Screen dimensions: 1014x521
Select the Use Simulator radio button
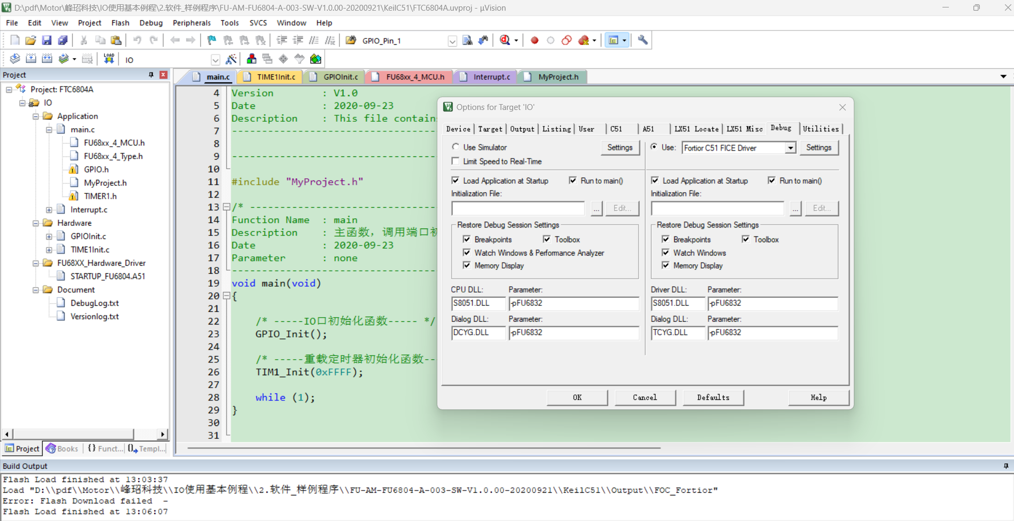click(x=455, y=147)
